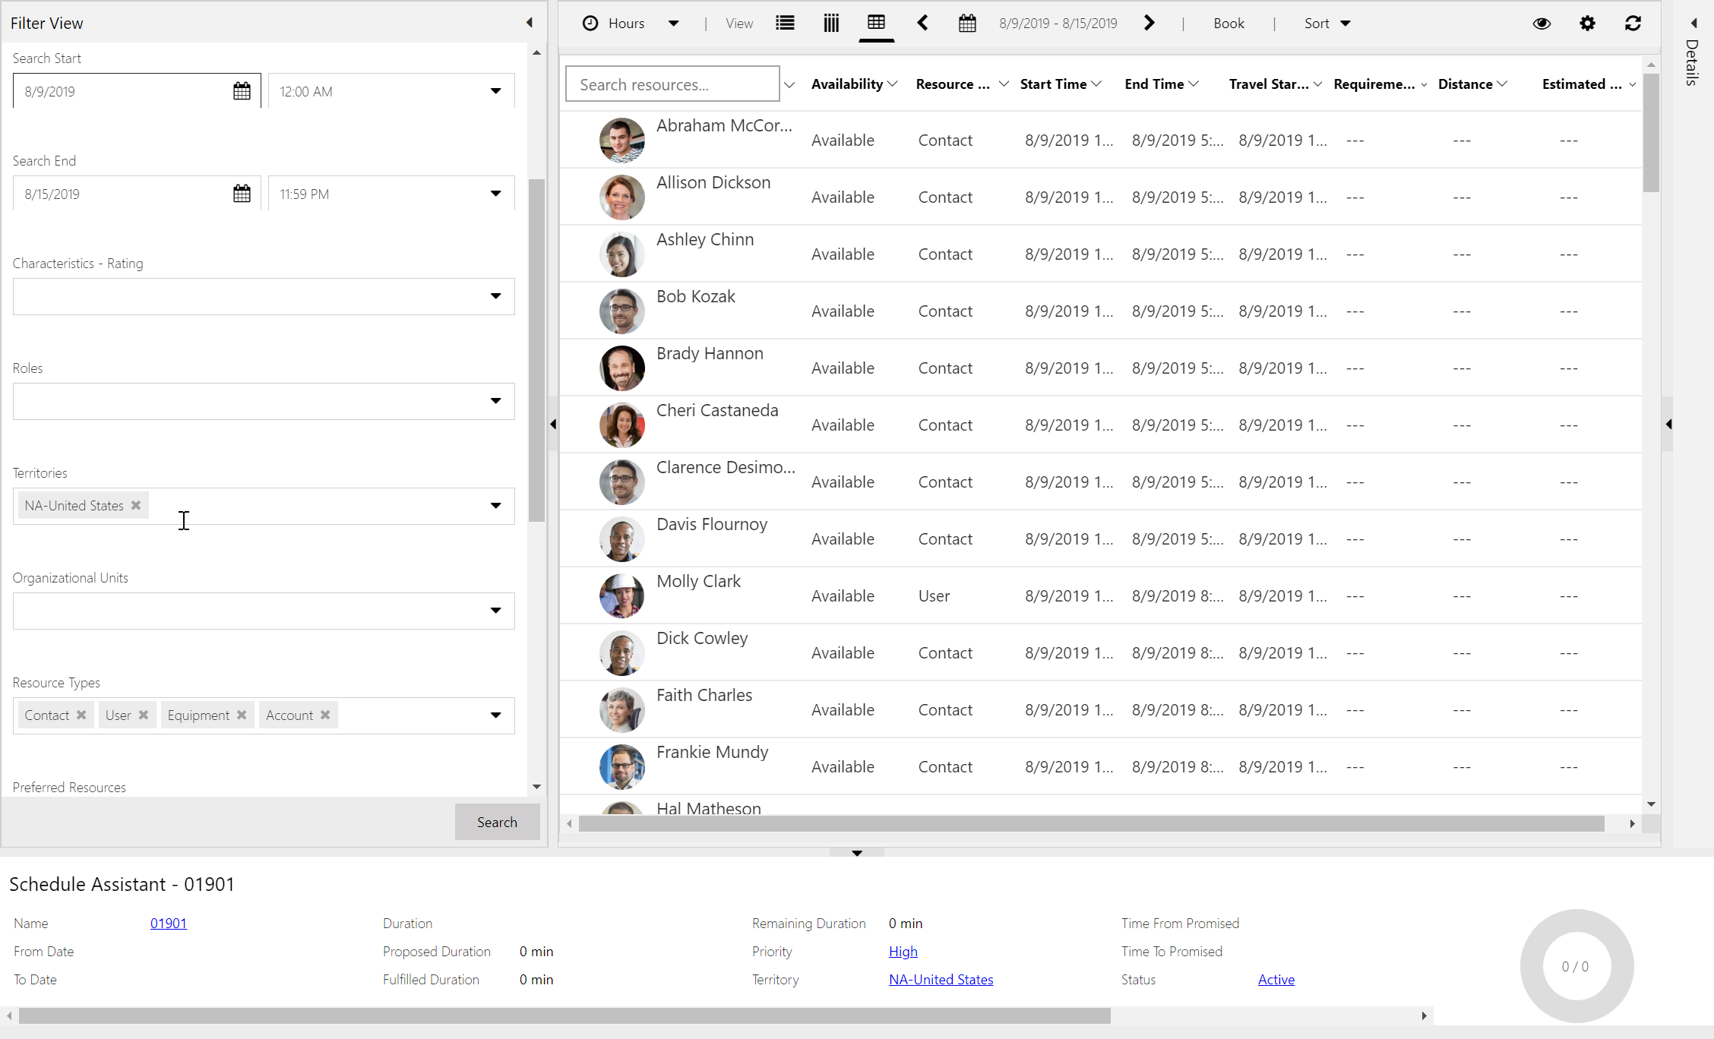This screenshot has width=1714, height=1039.
Task: Expand the Characteristics - Rating dropdown
Action: (x=497, y=295)
